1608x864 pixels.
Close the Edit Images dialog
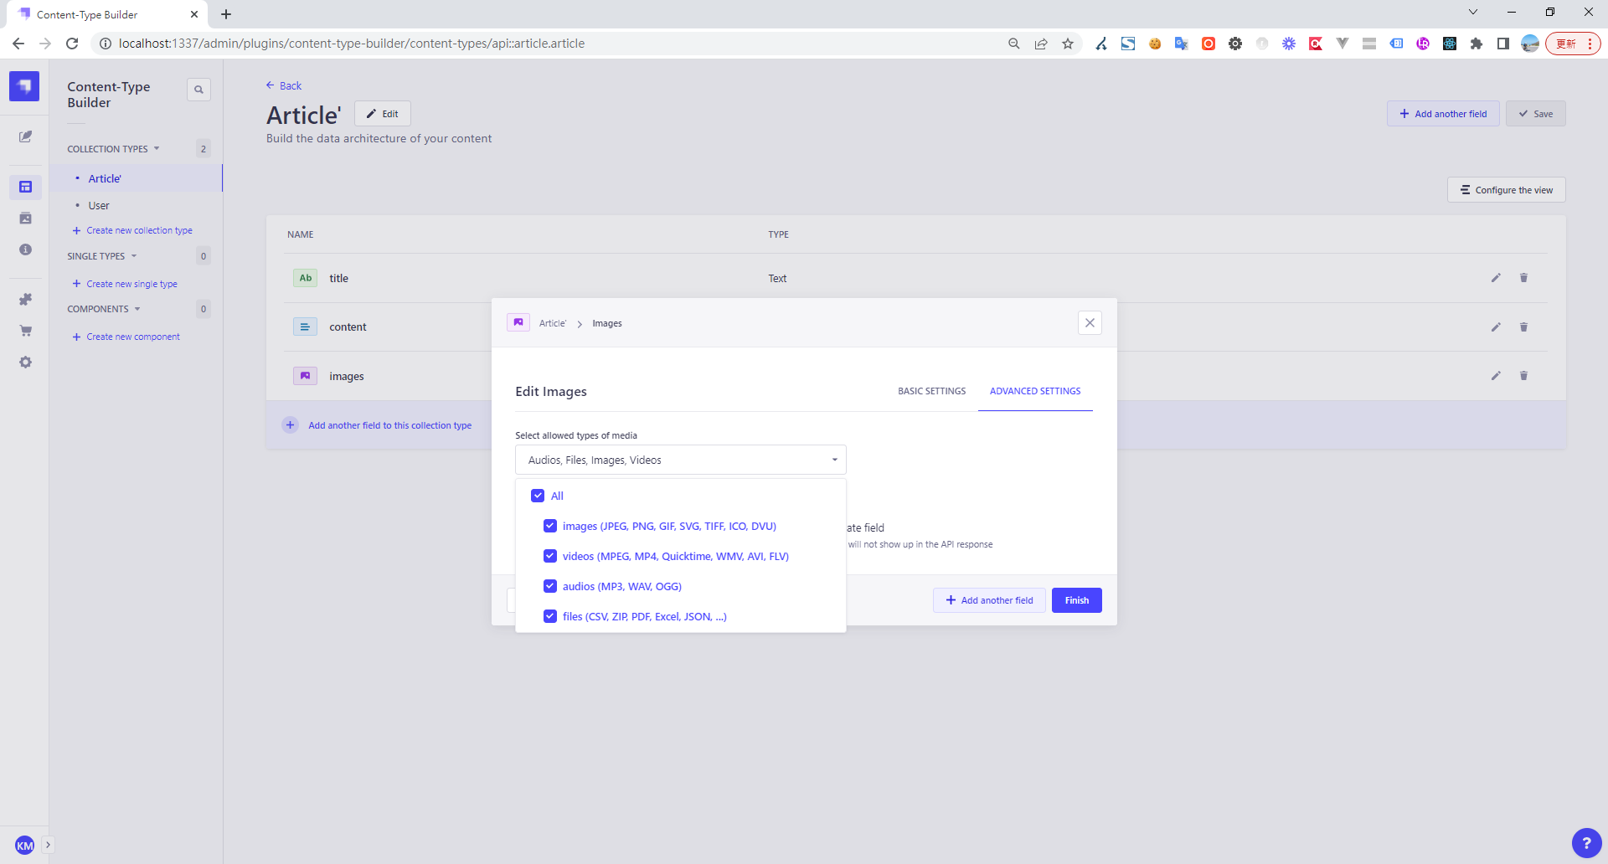[x=1089, y=323]
